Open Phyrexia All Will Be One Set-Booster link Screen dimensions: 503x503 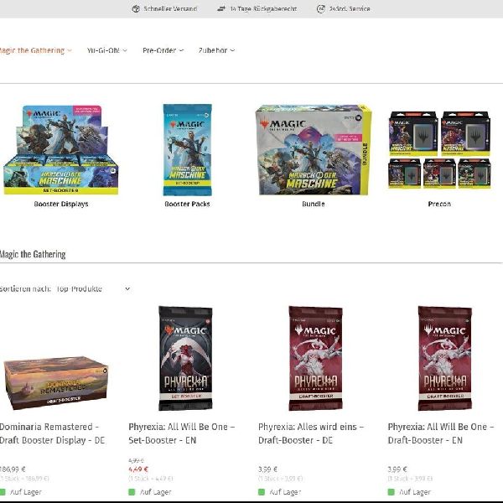182,433
